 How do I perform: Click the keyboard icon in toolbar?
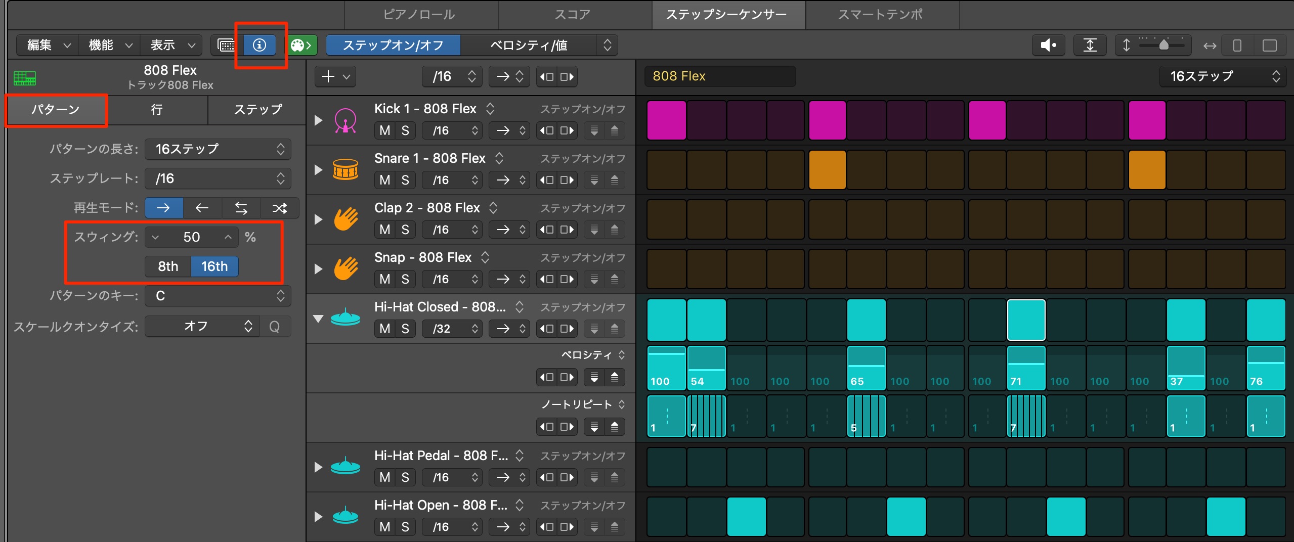[x=227, y=45]
